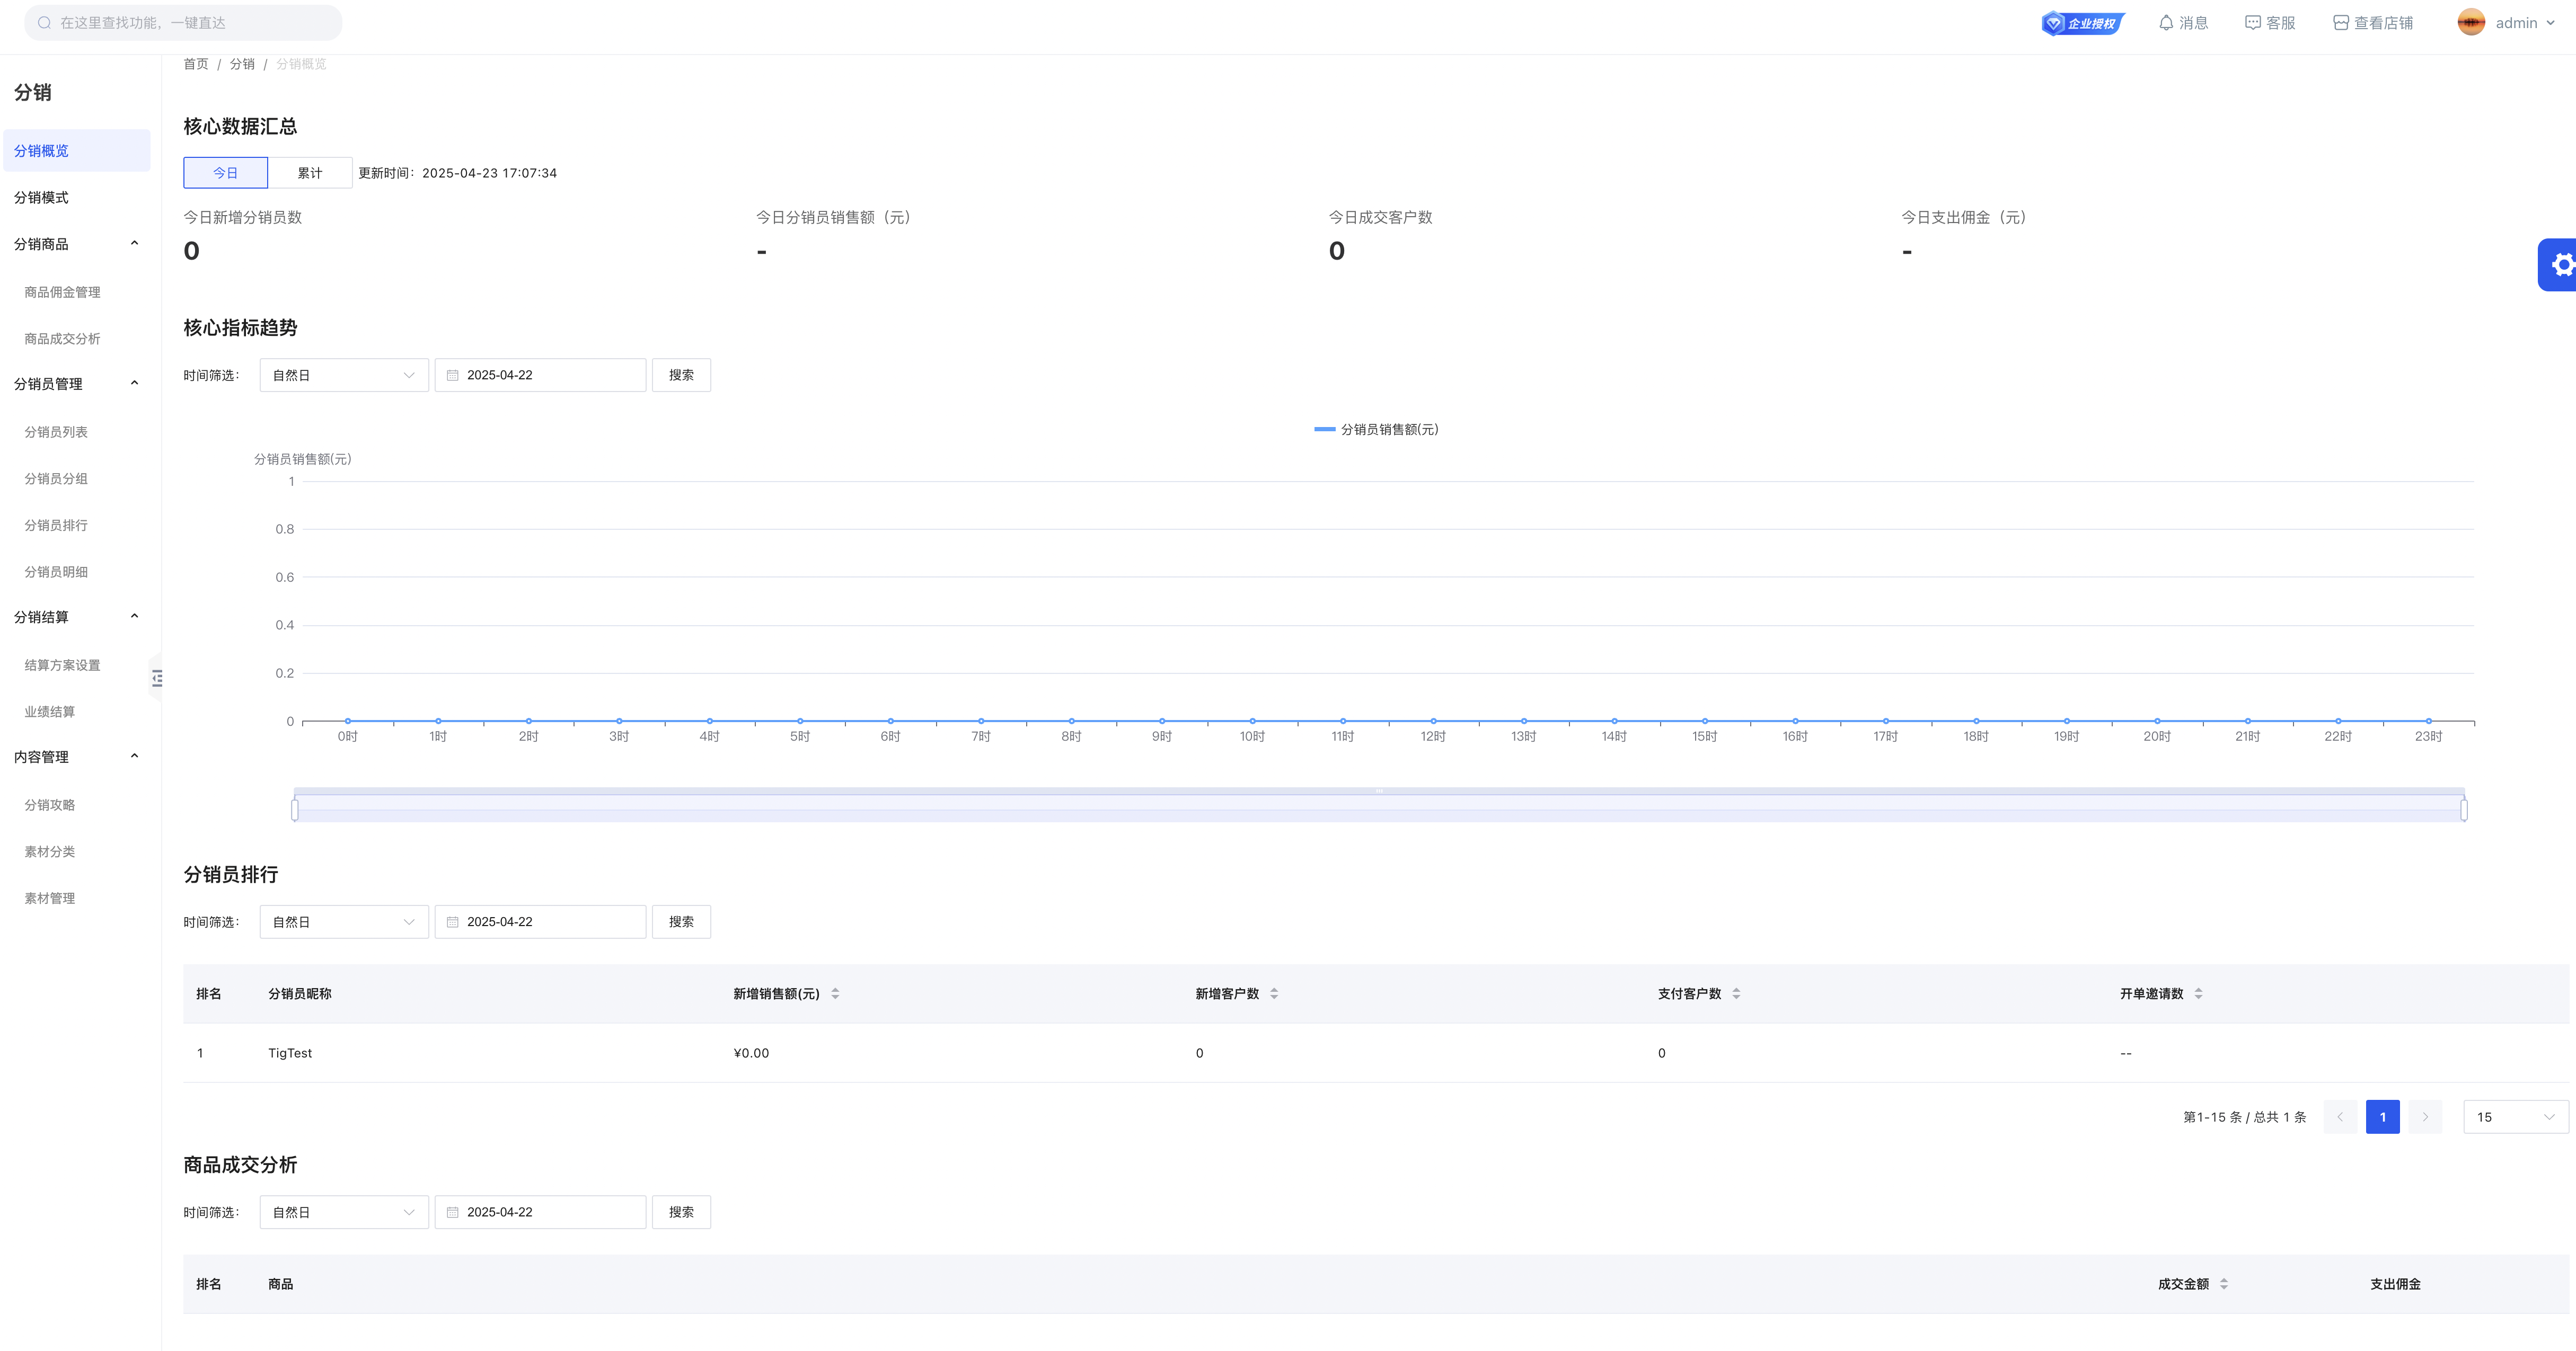Click ranking date field 2025-04-22
This screenshot has width=2576, height=1351.
click(540, 922)
